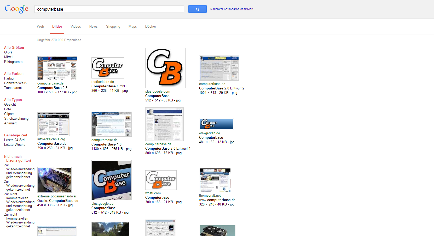
Task: Open the ComputerBase GmbH logo thumbnail
Action: pos(108,68)
